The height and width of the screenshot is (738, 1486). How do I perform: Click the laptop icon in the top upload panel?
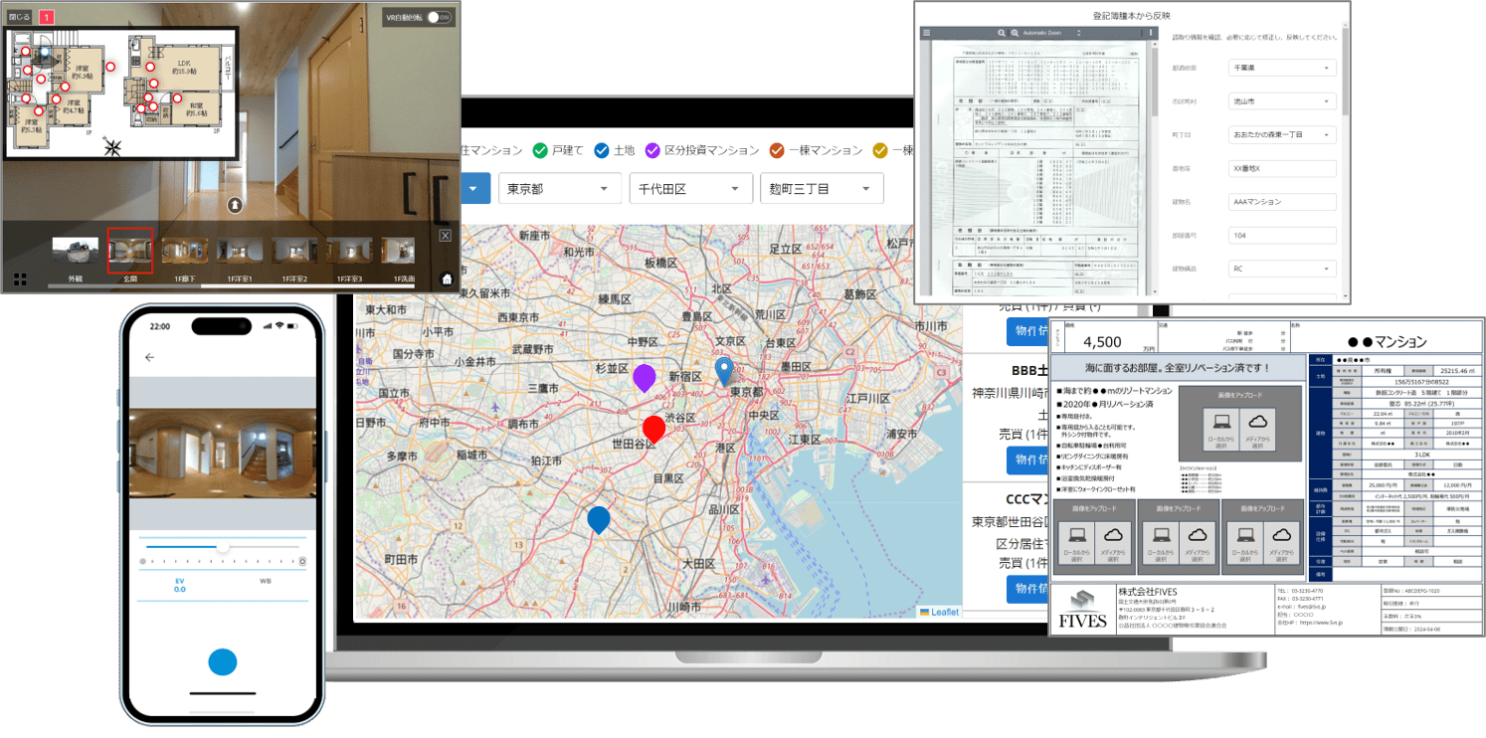pos(1220,423)
